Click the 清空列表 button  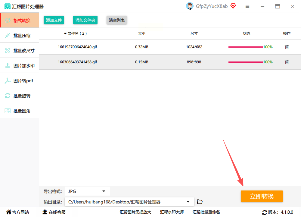coord(117,20)
